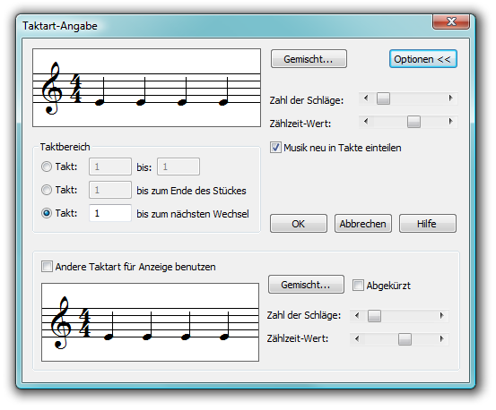Check the Abgekürzt checkbox
This screenshot has height=410, width=496.
[x=358, y=286]
